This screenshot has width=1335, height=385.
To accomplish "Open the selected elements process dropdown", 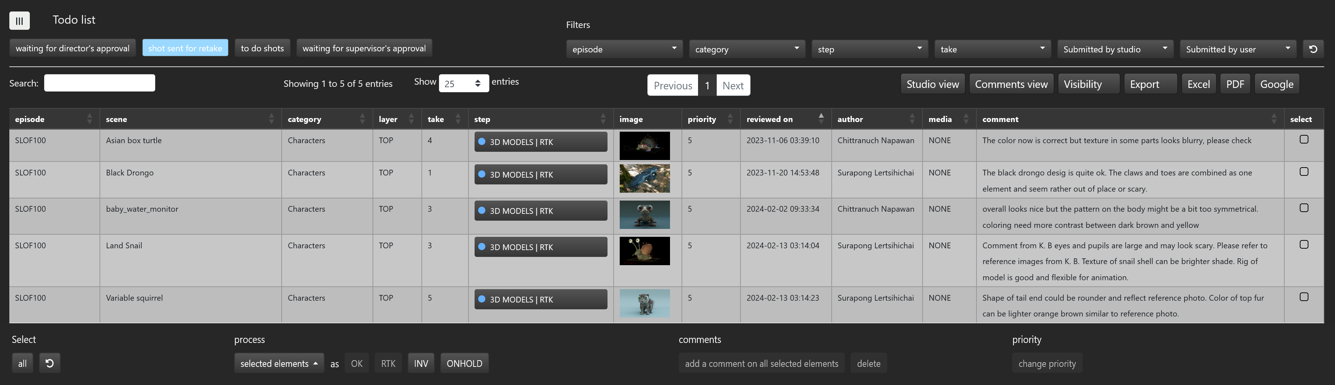I will click(279, 363).
